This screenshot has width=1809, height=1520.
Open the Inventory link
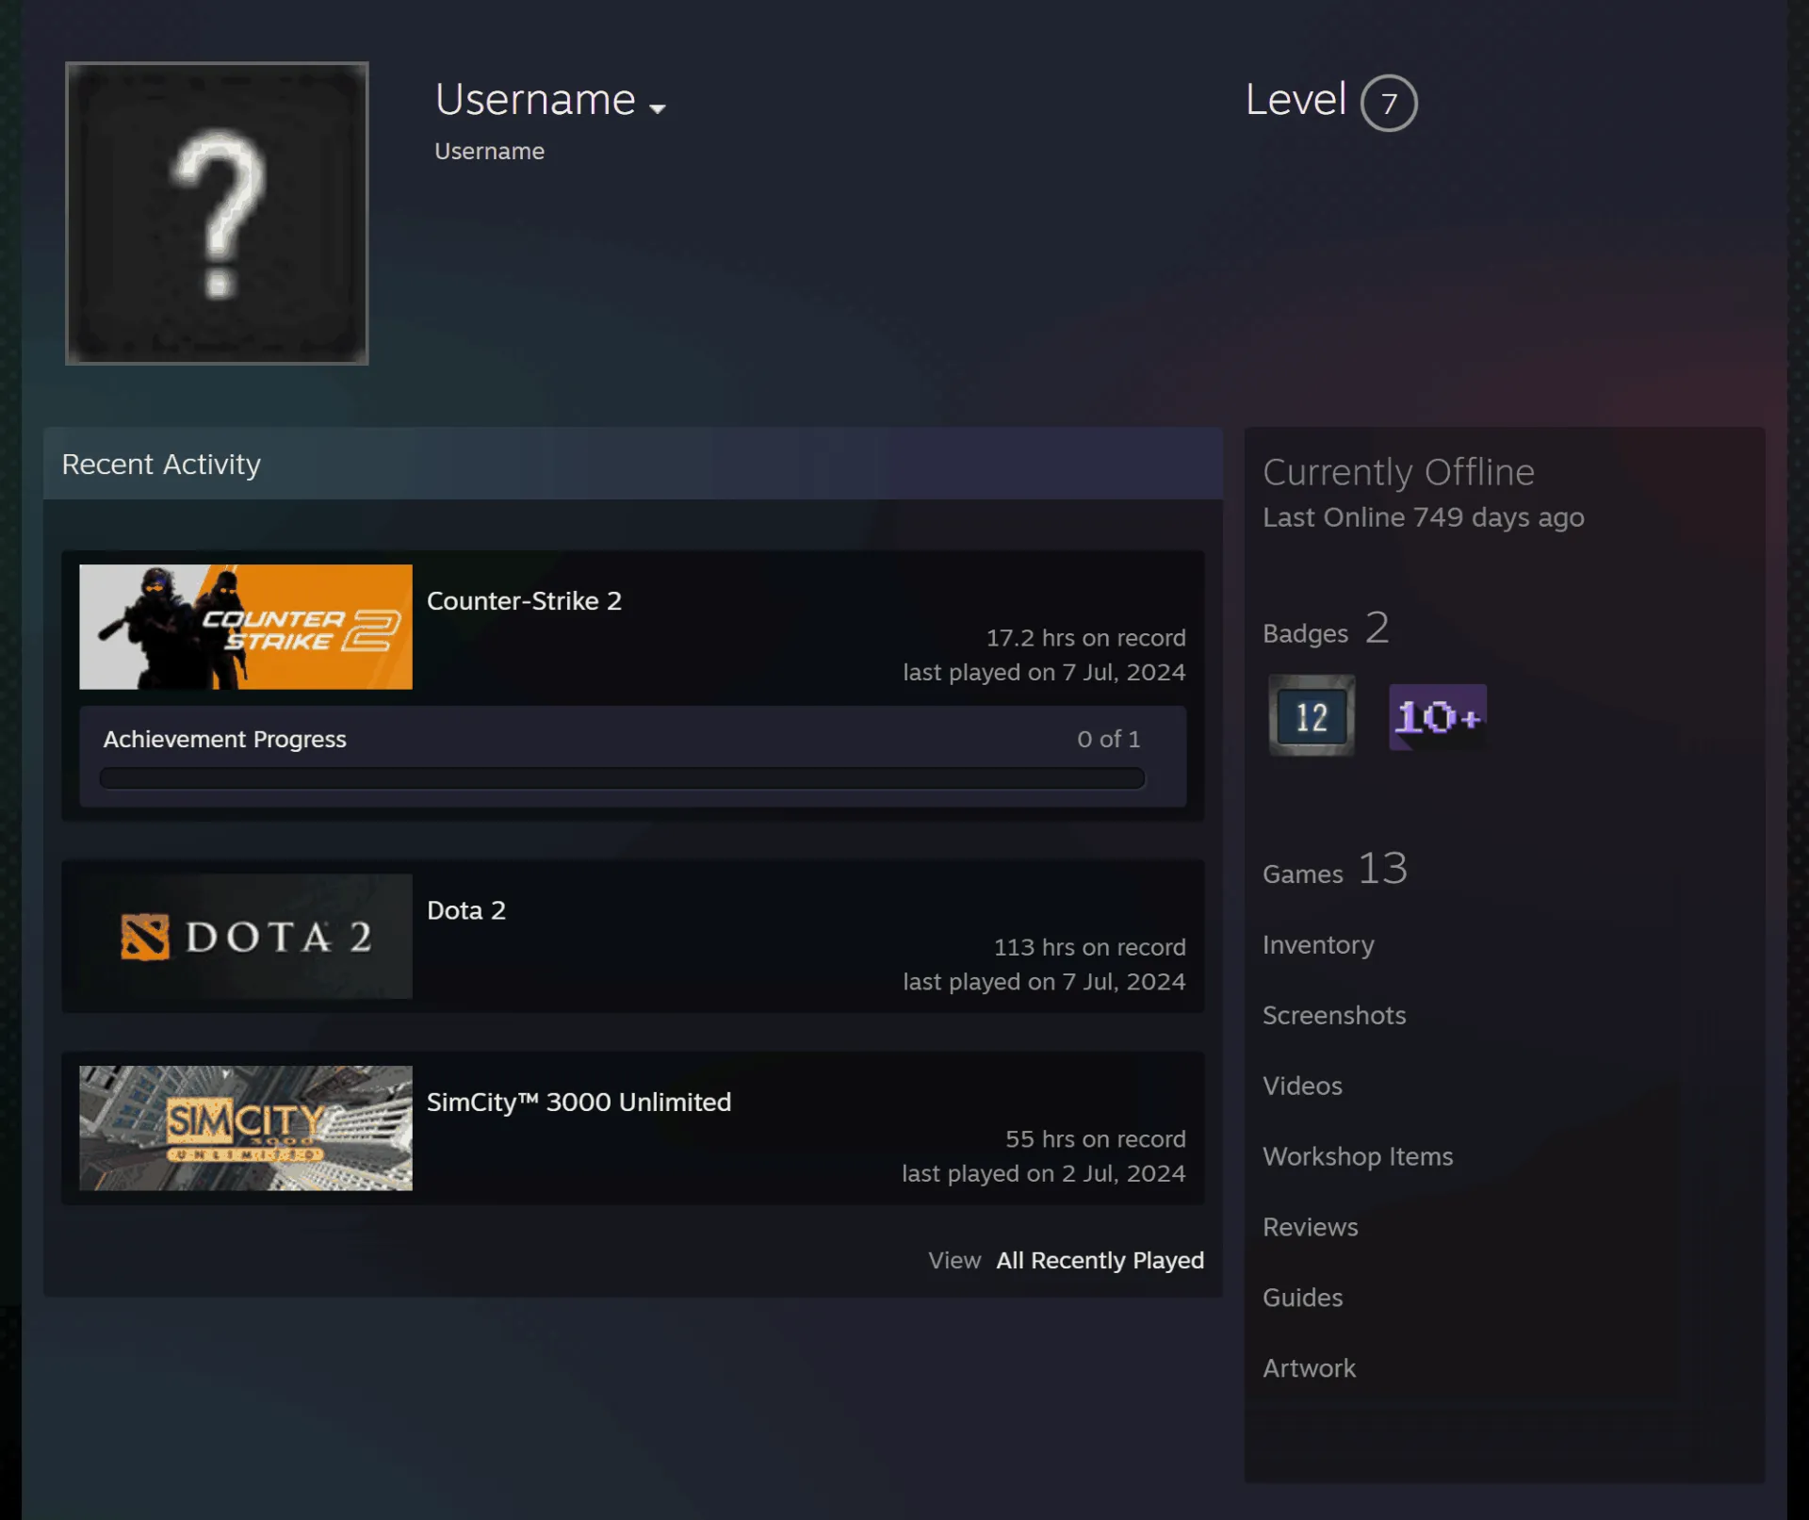pyautogui.click(x=1318, y=945)
